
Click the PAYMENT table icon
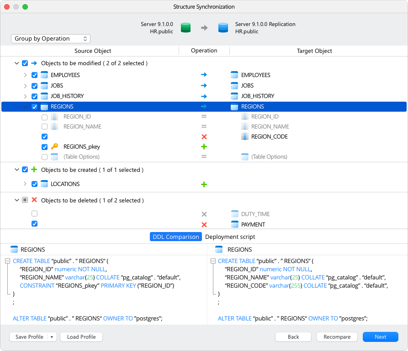tap(235, 224)
